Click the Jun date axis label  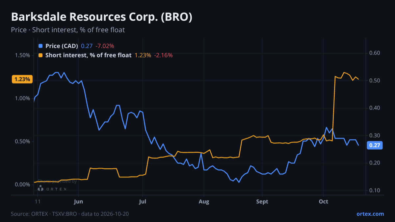click(78, 202)
